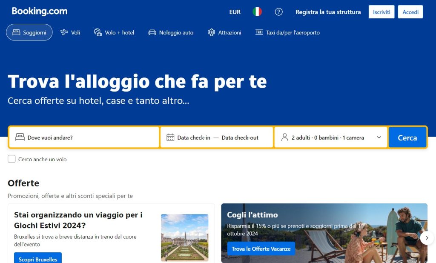Tick the 'Cerco anche un volo' checkbox
The image size is (436, 263).
click(11, 159)
